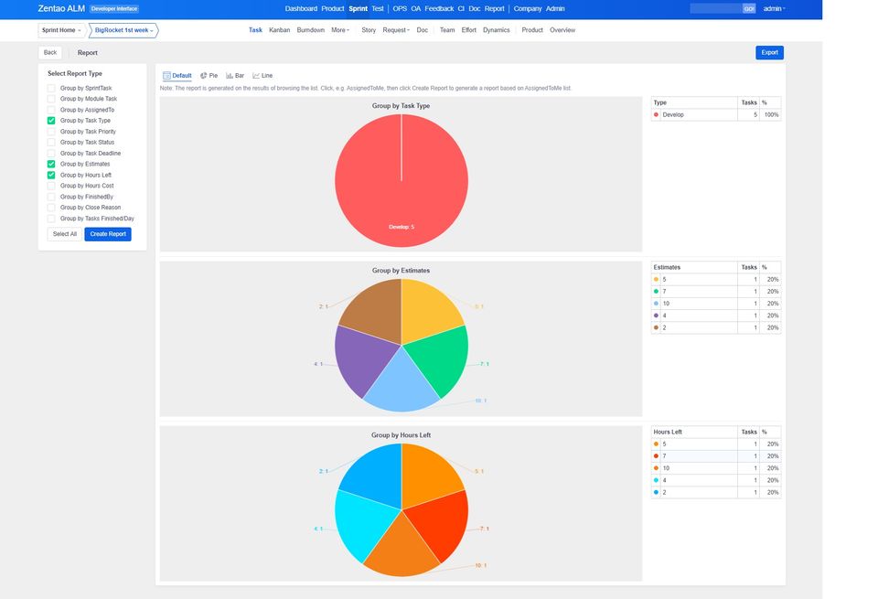This screenshot has width=878, height=599.
Task: Check Group by Tasks Finished/Day
Action: 51,219
